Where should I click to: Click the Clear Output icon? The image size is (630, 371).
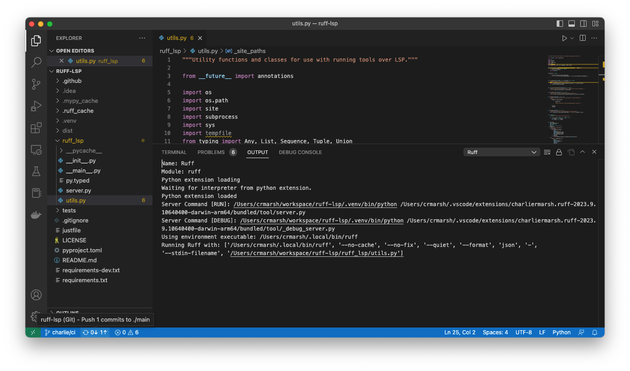547,152
